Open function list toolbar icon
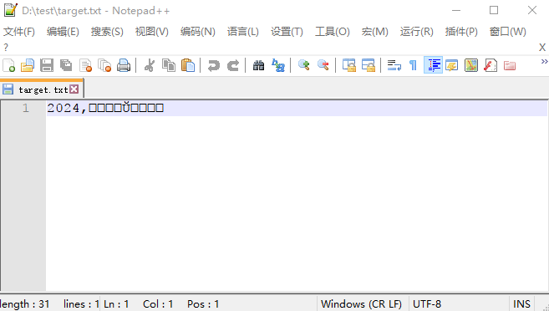The width and height of the screenshot is (549, 311). (x=491, y=65)
